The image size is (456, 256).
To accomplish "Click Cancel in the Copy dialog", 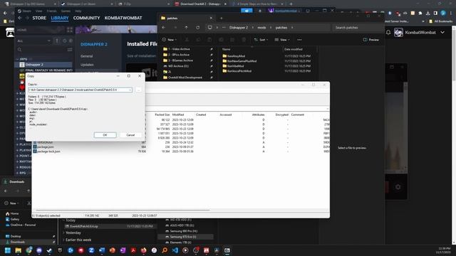I will (x=130, y=135).
